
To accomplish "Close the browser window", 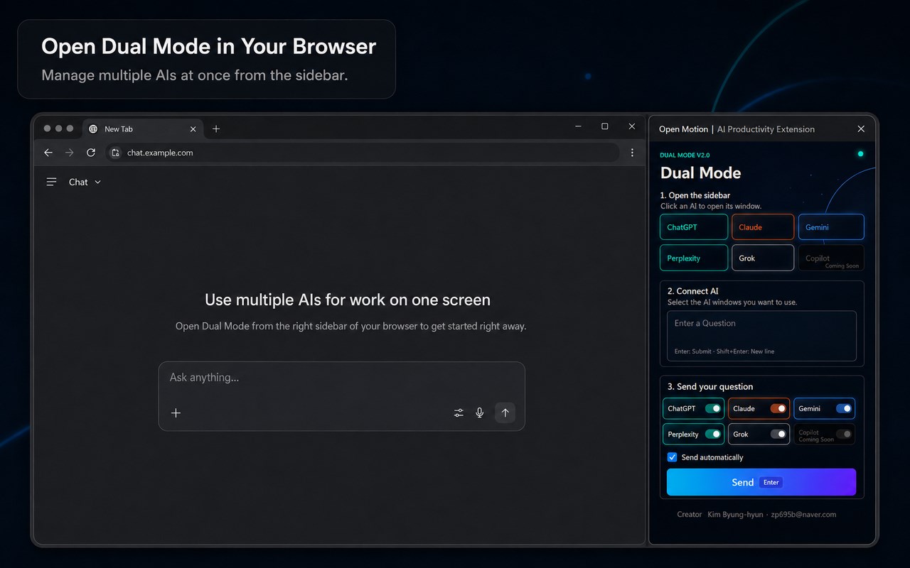I will [x=632, y=126].
